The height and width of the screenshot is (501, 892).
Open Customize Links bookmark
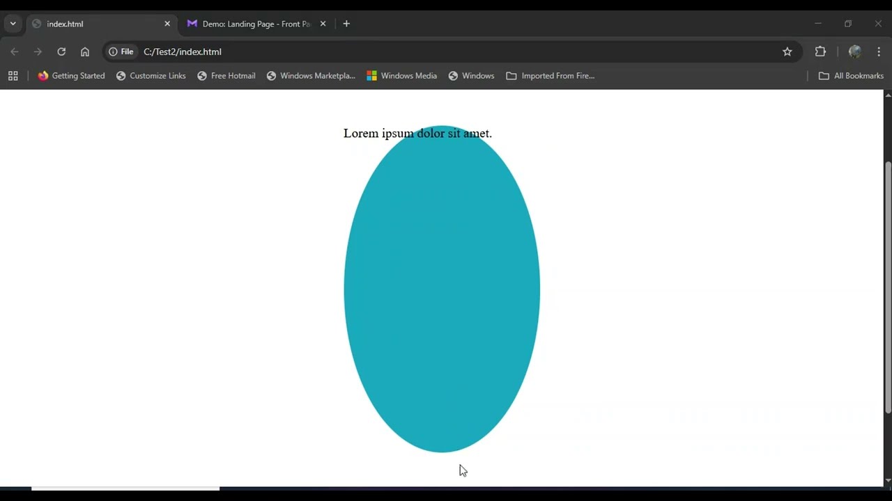point(151,76)
